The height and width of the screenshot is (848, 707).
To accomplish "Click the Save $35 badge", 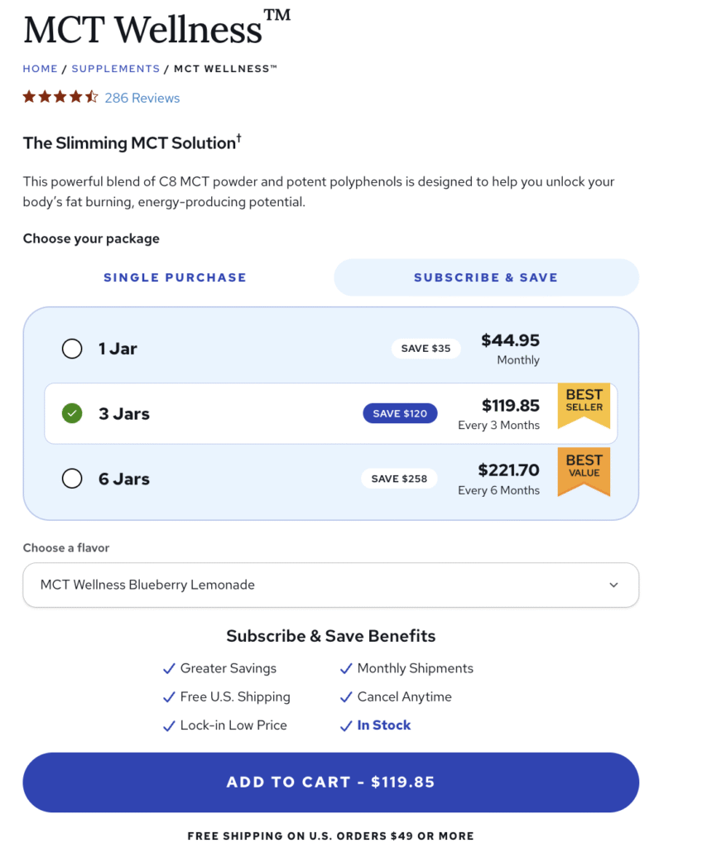I will 426,349.
